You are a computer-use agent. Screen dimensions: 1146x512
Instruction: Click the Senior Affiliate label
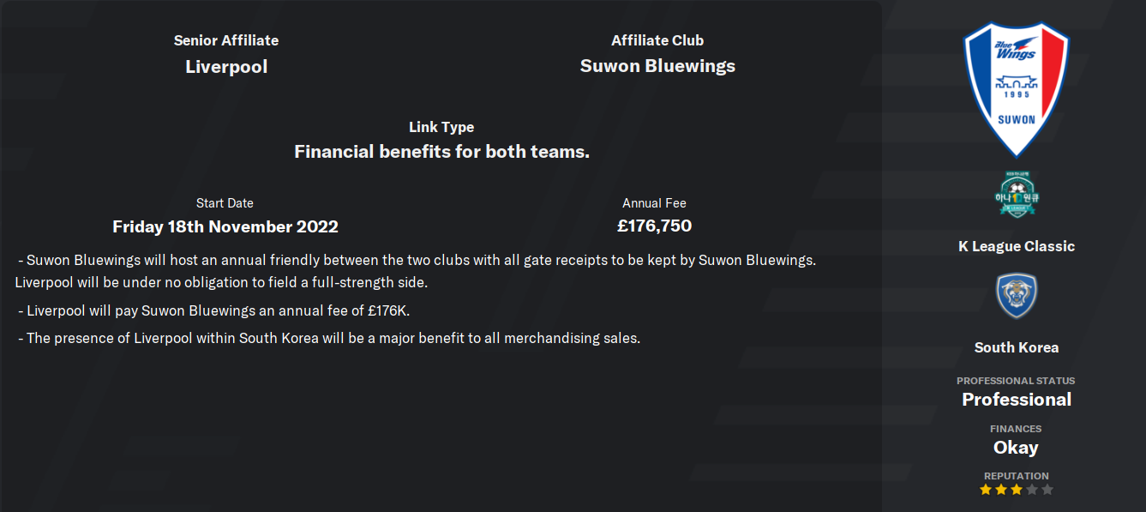coord(226,40)
